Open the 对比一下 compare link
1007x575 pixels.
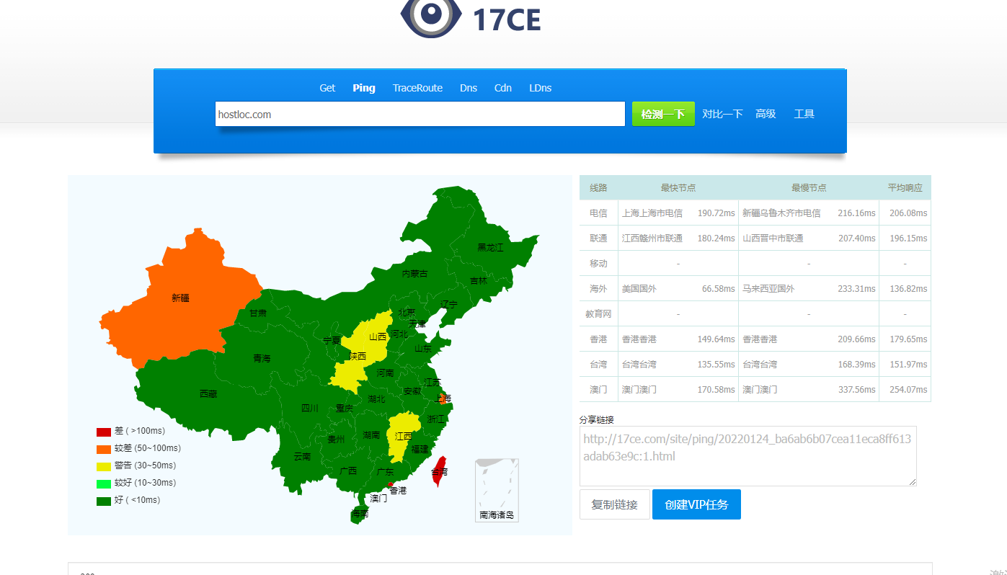coord(722,114)
